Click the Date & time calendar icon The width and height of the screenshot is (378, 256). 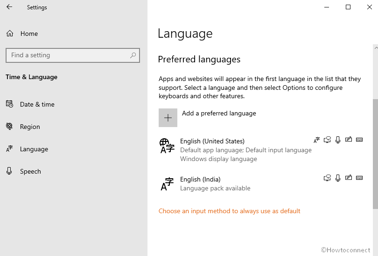(9, 104)
